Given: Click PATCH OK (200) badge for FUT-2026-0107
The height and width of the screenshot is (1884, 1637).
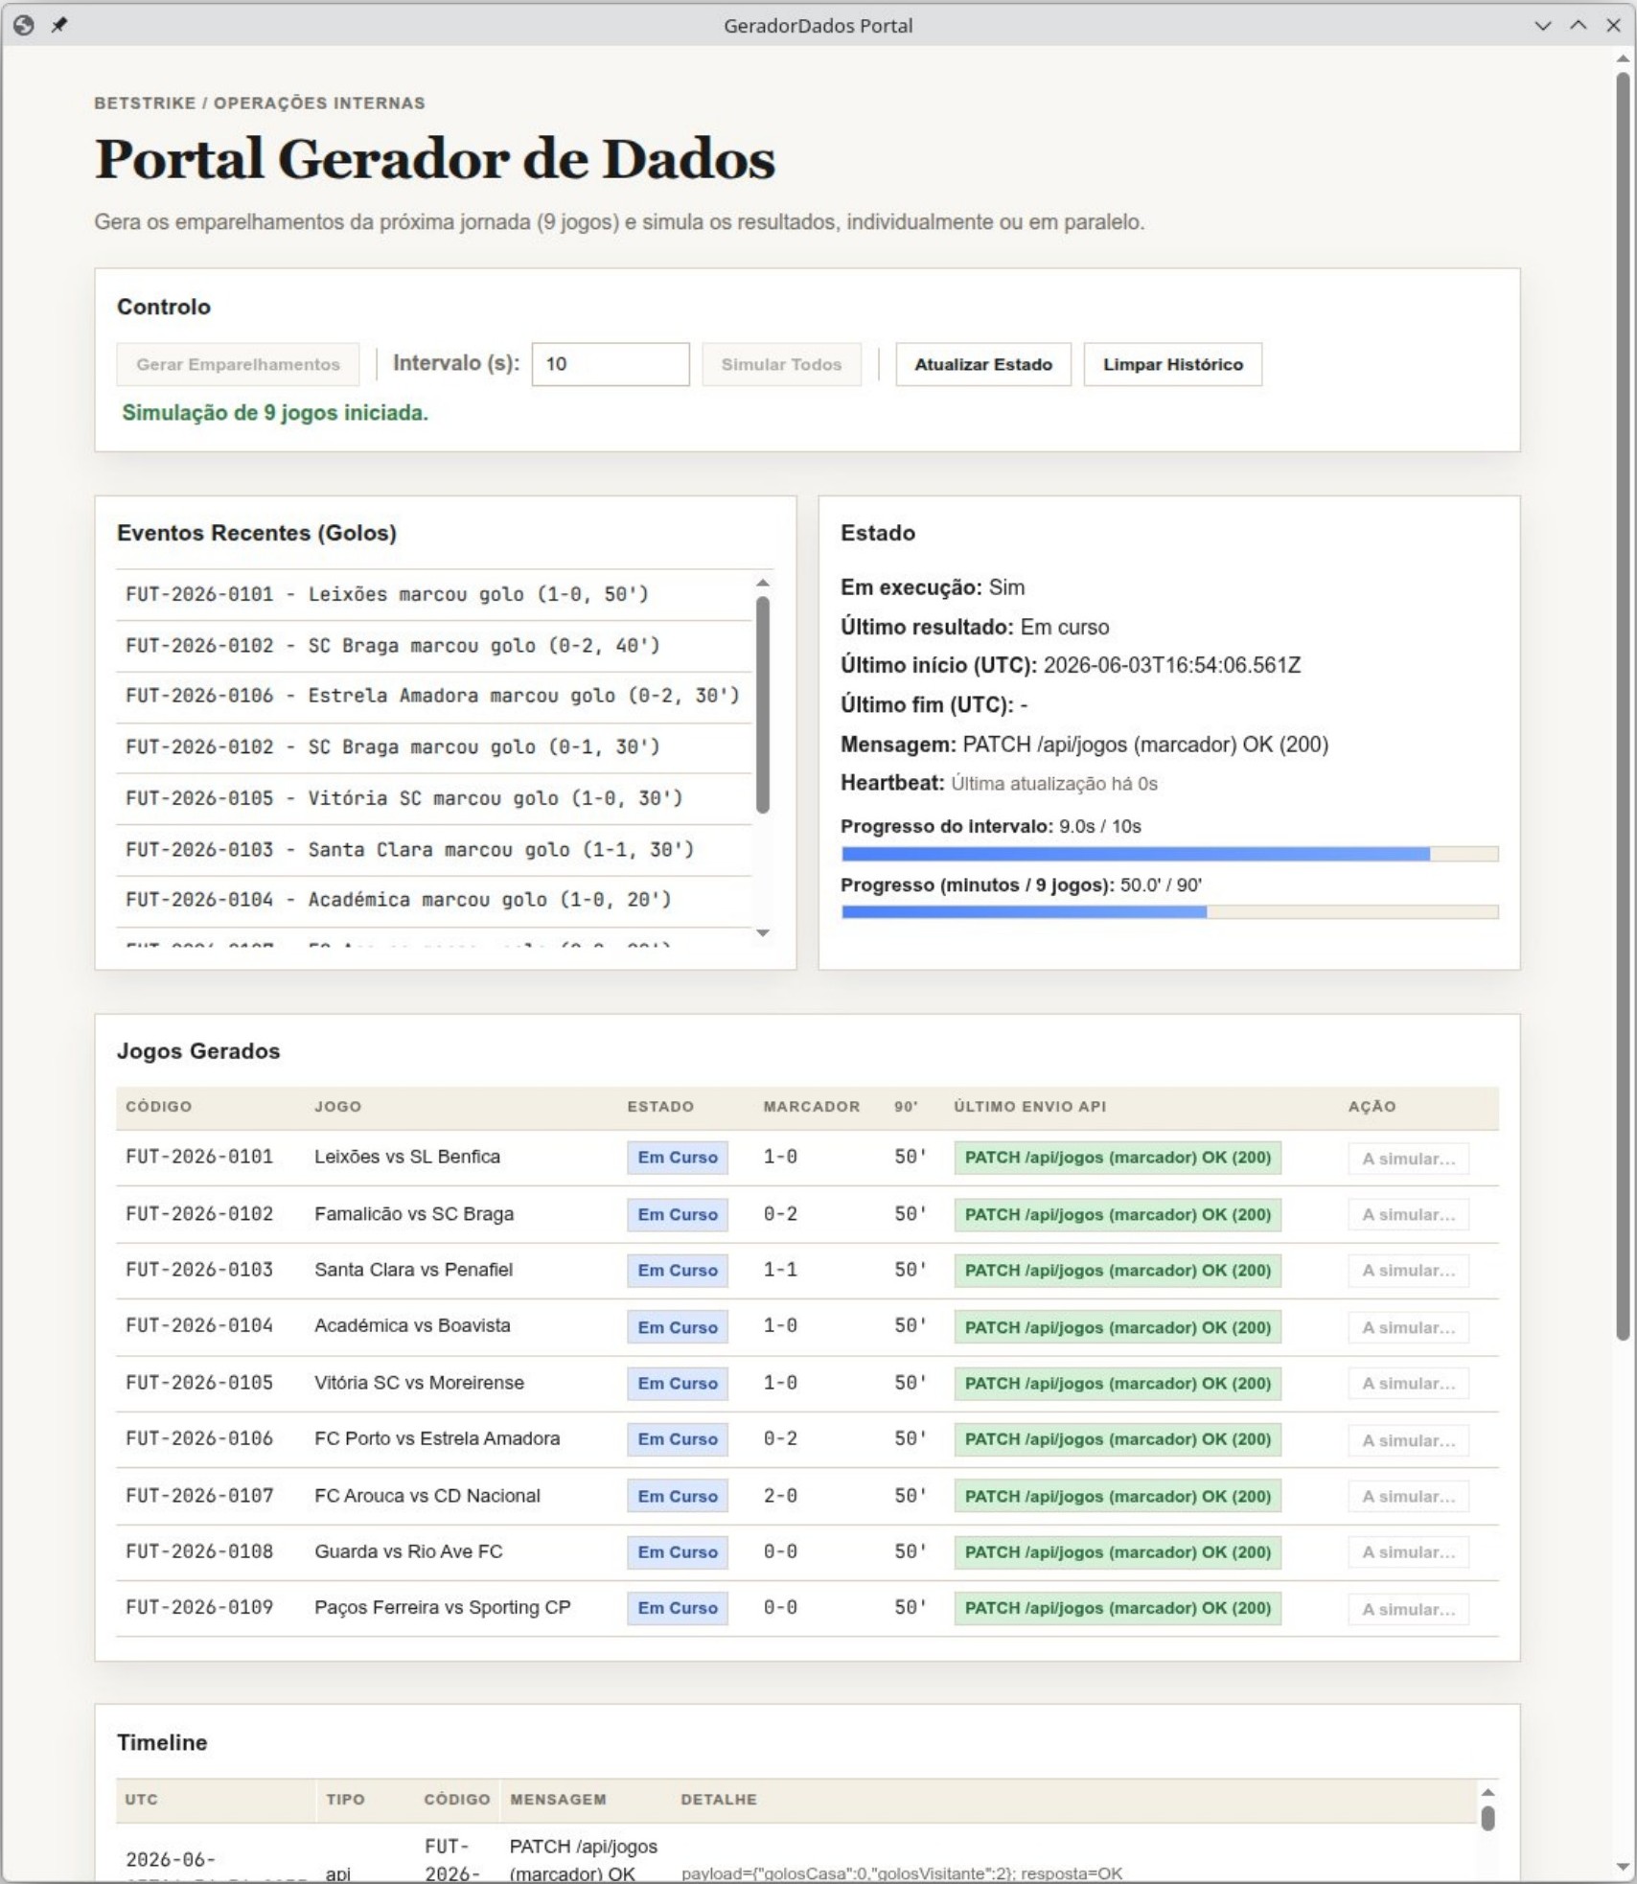Looking at the screenshot, I should (x=1118, y=1496).
